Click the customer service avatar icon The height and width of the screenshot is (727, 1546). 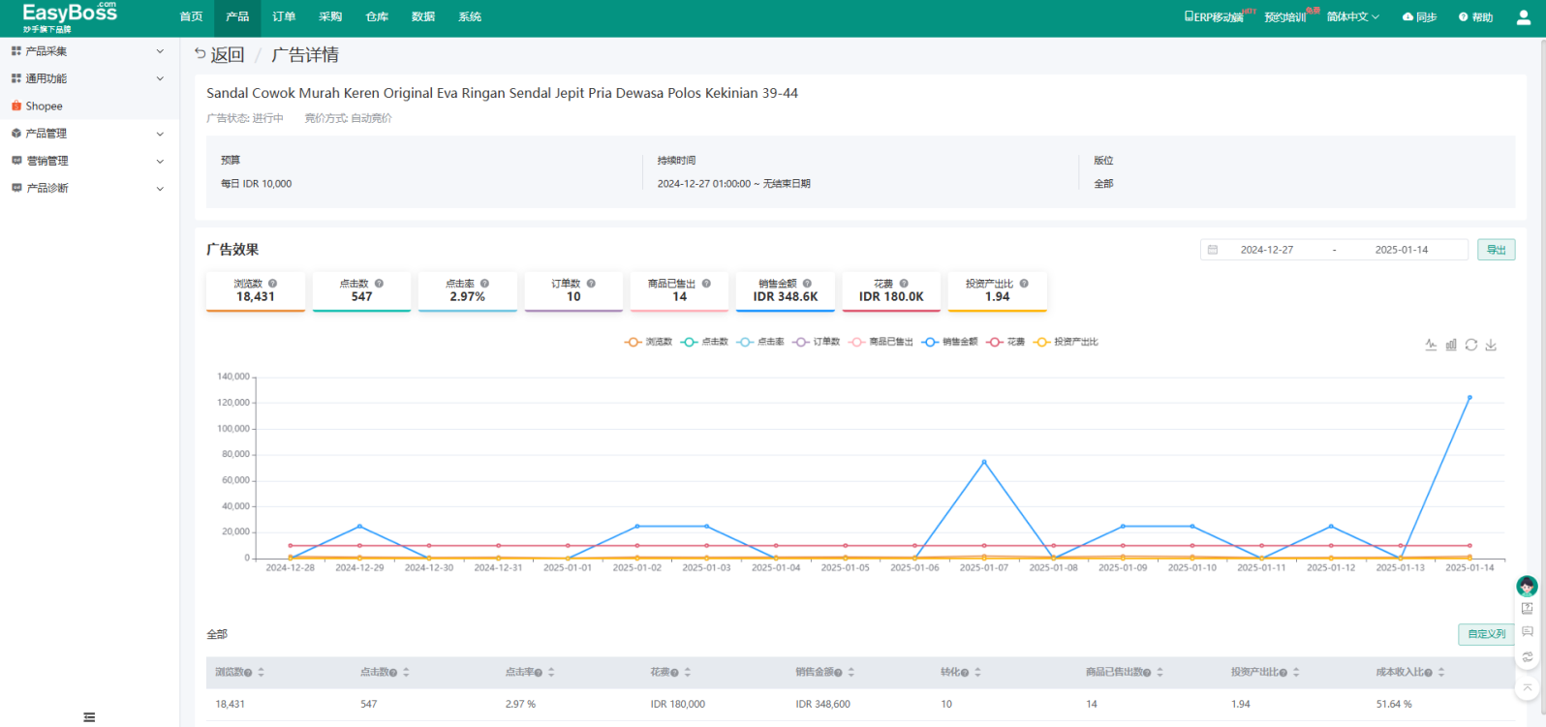(x=1527, y=585)
